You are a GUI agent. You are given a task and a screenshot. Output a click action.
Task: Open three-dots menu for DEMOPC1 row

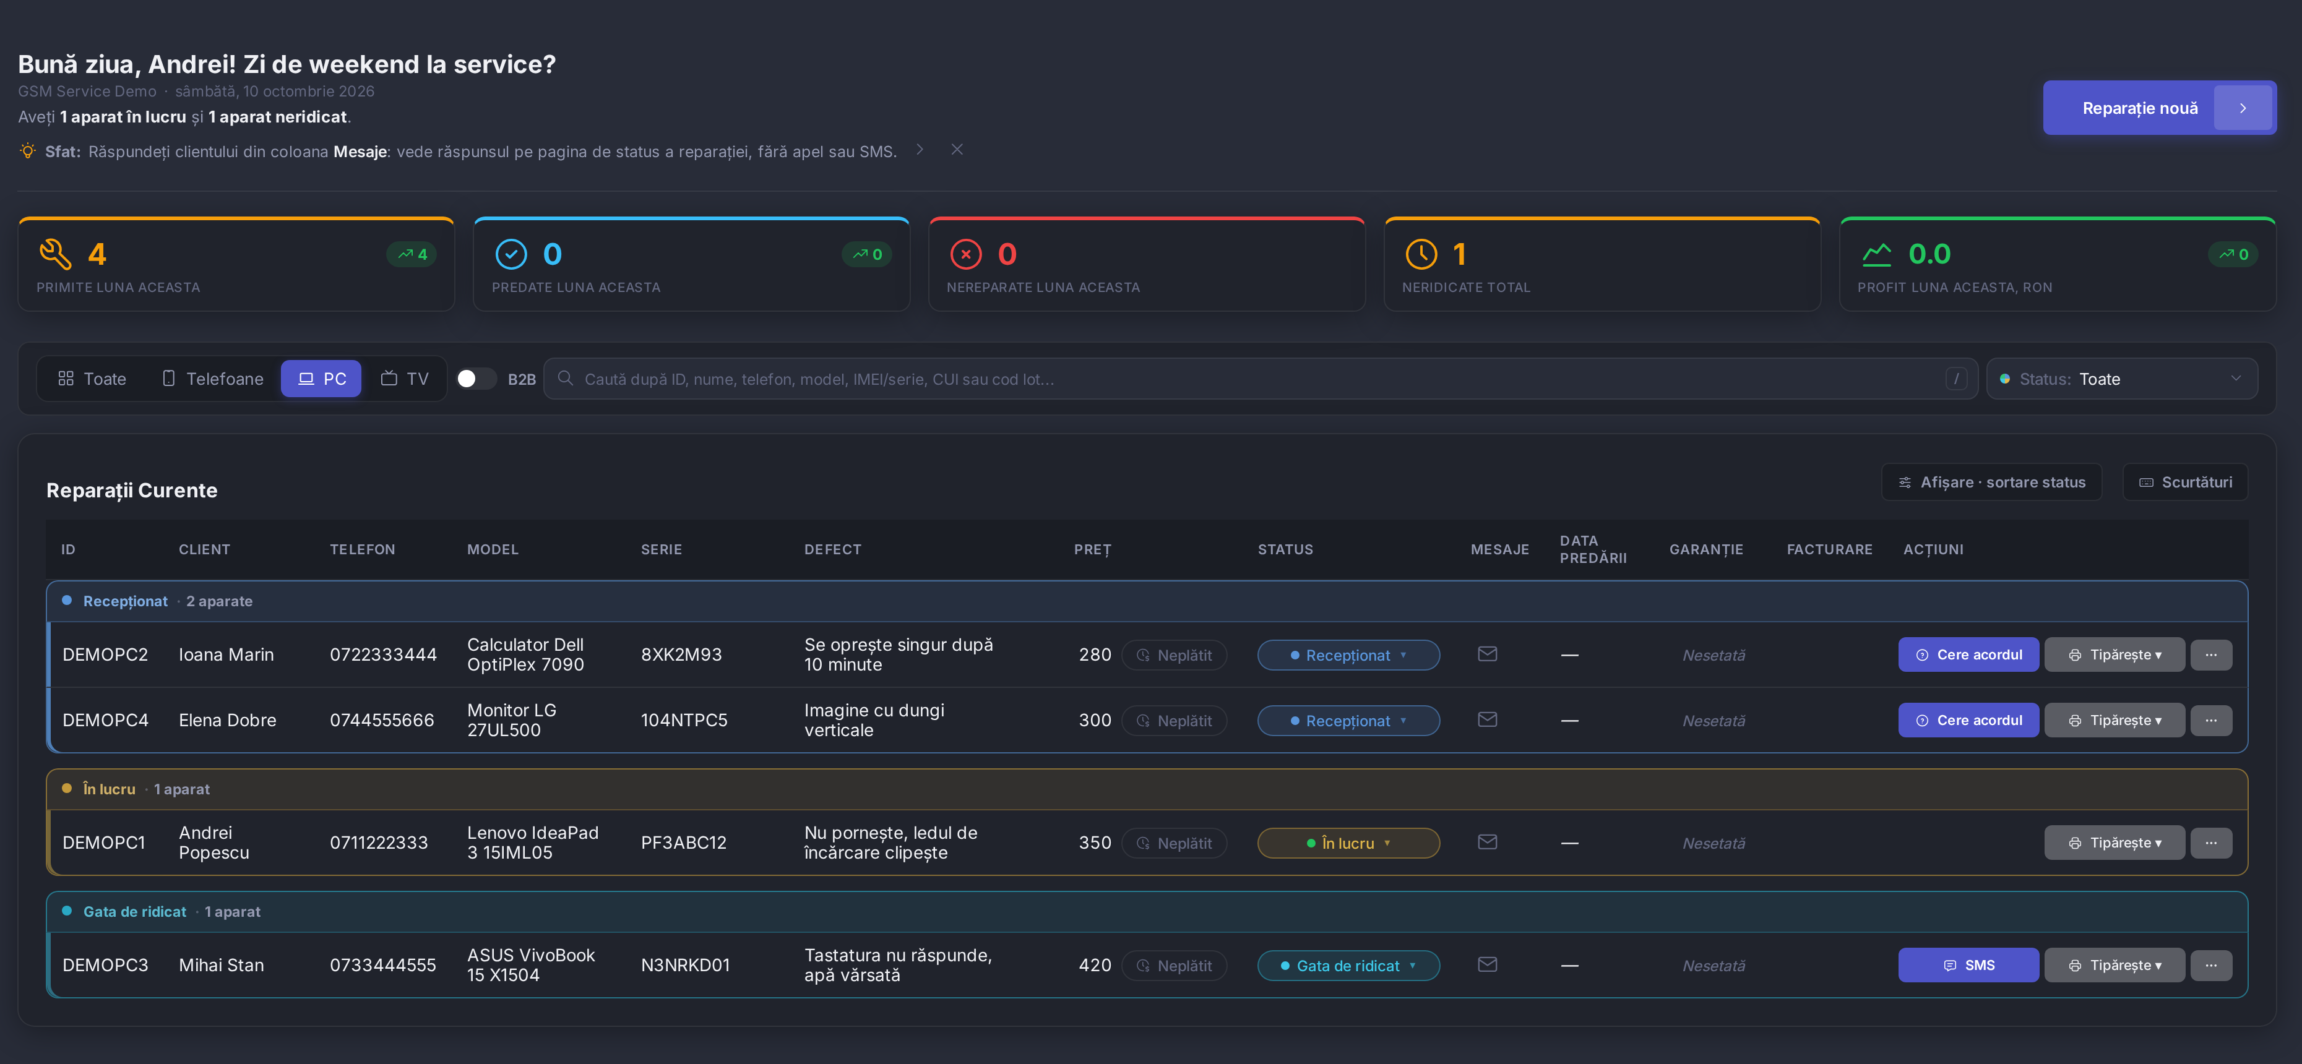coord(2211,843)
